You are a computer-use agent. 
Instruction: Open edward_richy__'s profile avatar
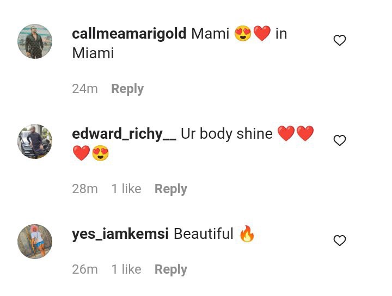click(35, 141)
